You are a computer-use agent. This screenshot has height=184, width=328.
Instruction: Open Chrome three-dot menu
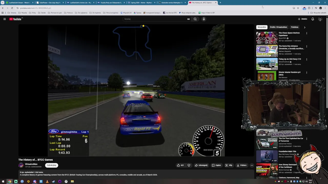[x=325, y=8]
